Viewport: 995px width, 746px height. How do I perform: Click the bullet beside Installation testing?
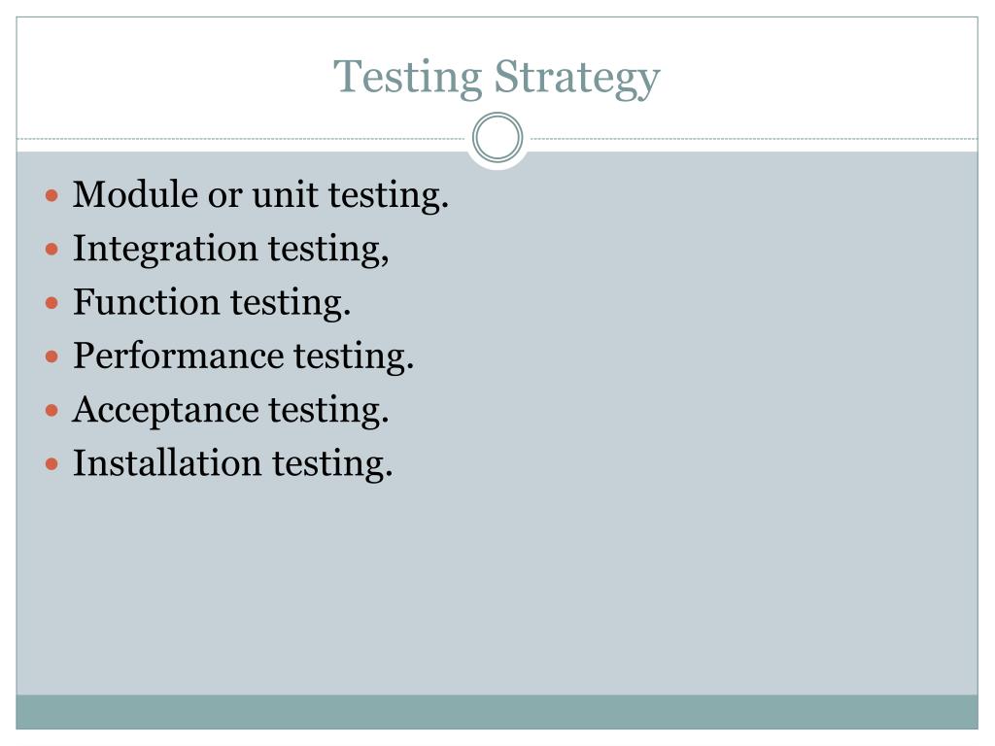pos(52,464)
